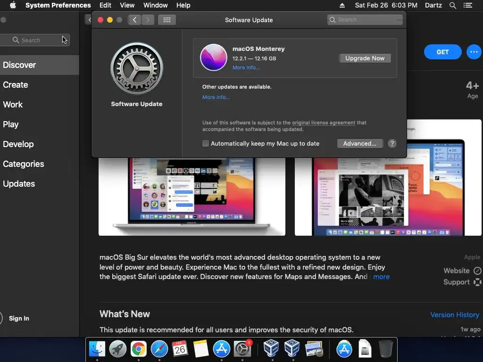Image resolution: width=483 pixels, height=362 pixels.
Task: Open the Trash in Dock
Action: (385, 349)
